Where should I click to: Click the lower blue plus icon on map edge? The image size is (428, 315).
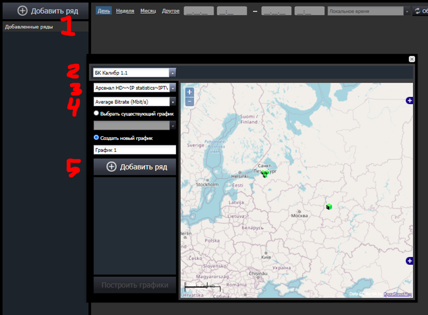(x=409, y=261)
